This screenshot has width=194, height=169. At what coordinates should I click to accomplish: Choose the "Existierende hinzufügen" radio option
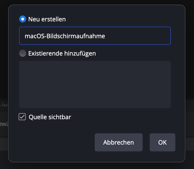coord(23,53)
